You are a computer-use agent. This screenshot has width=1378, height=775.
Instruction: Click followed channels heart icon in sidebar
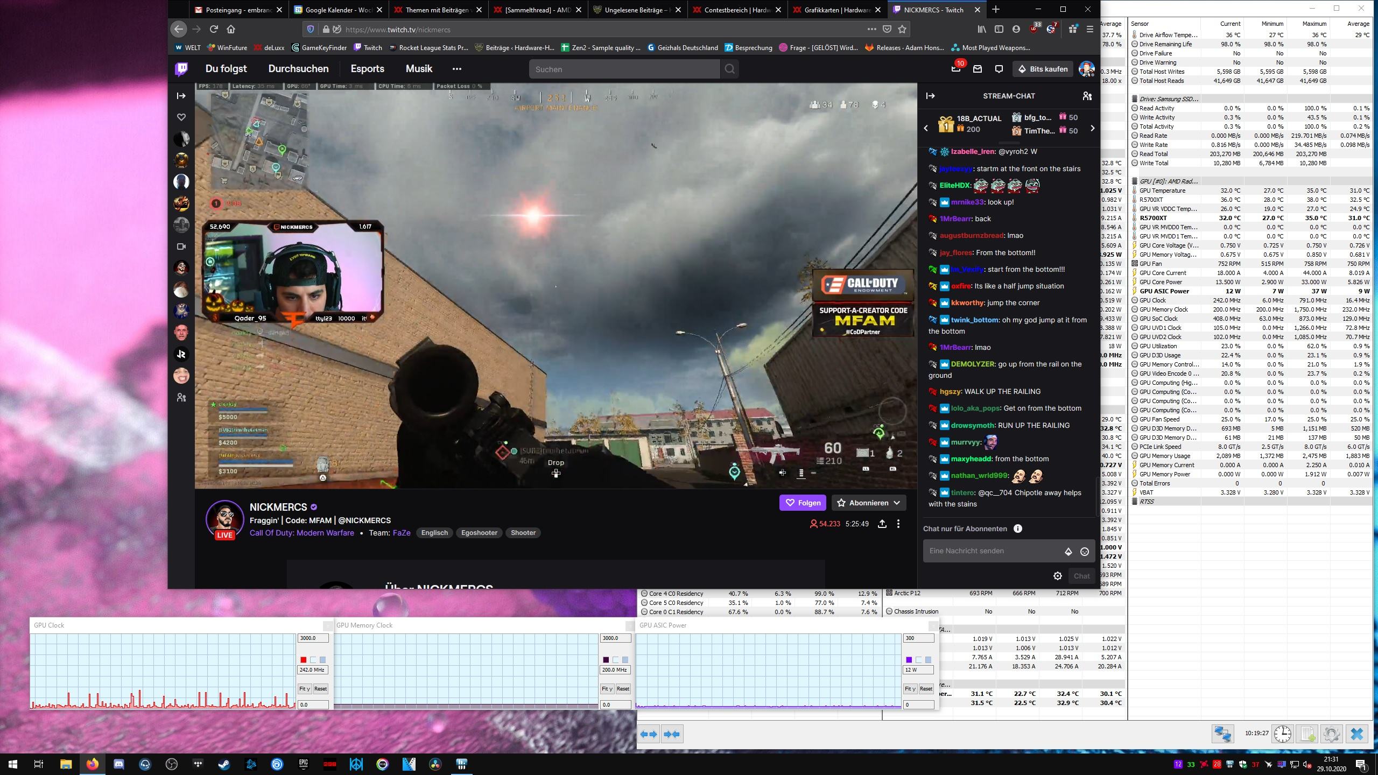[181, 117]
